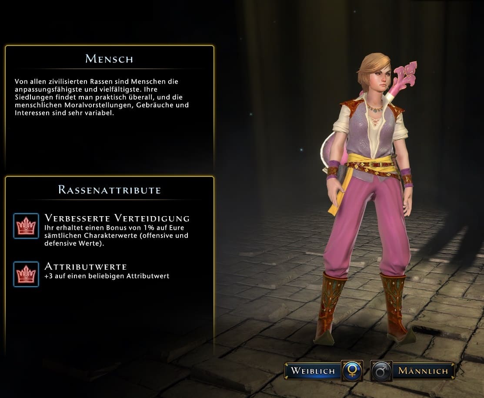Click the female Venus symbol icon

pos(352,370)
